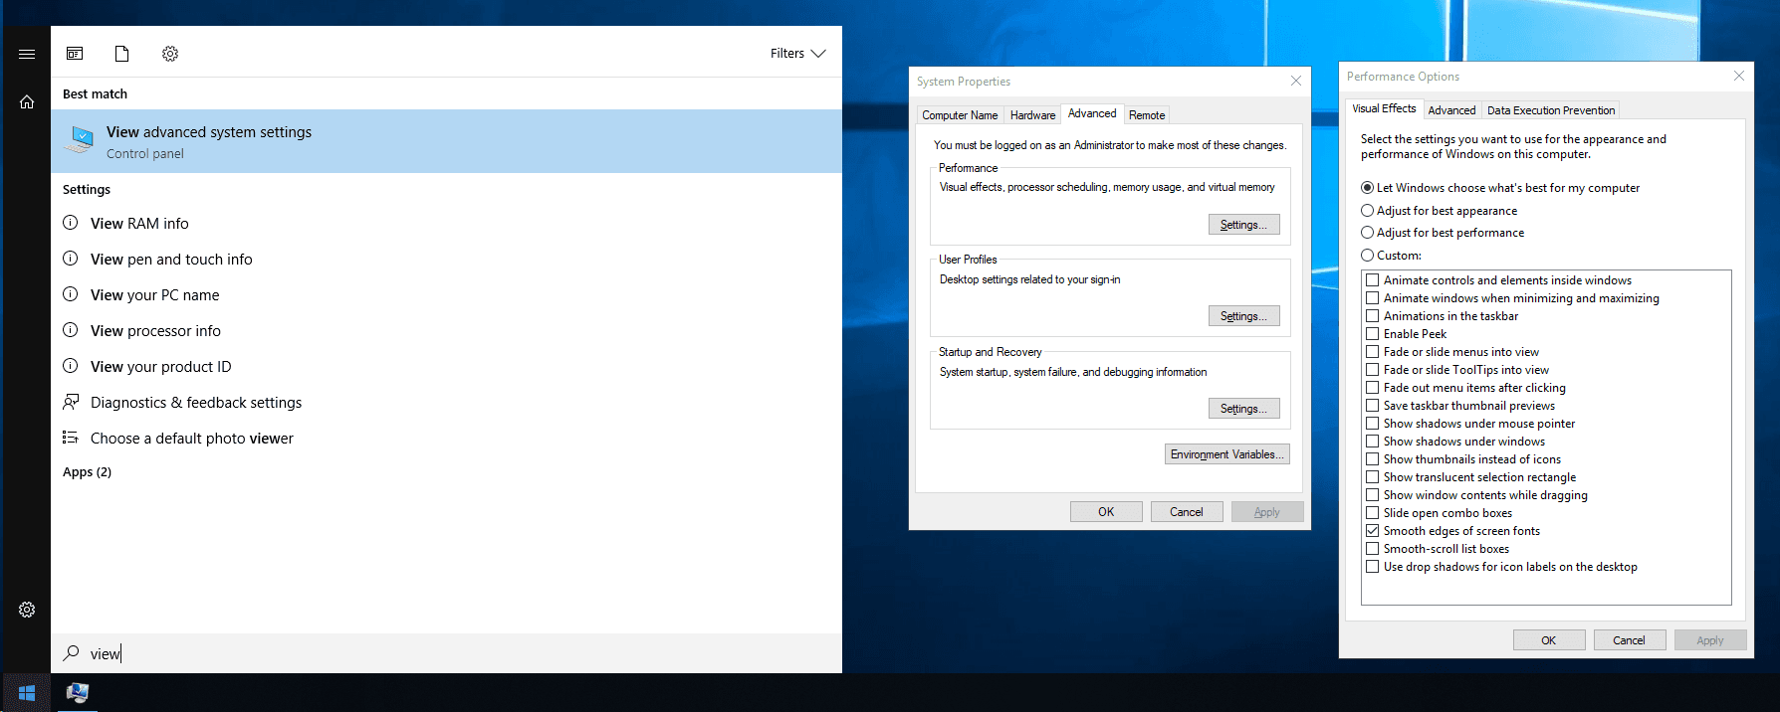Expand the Filters dropdown
The height and width of the screenshot is (712, 1780).
797,54
